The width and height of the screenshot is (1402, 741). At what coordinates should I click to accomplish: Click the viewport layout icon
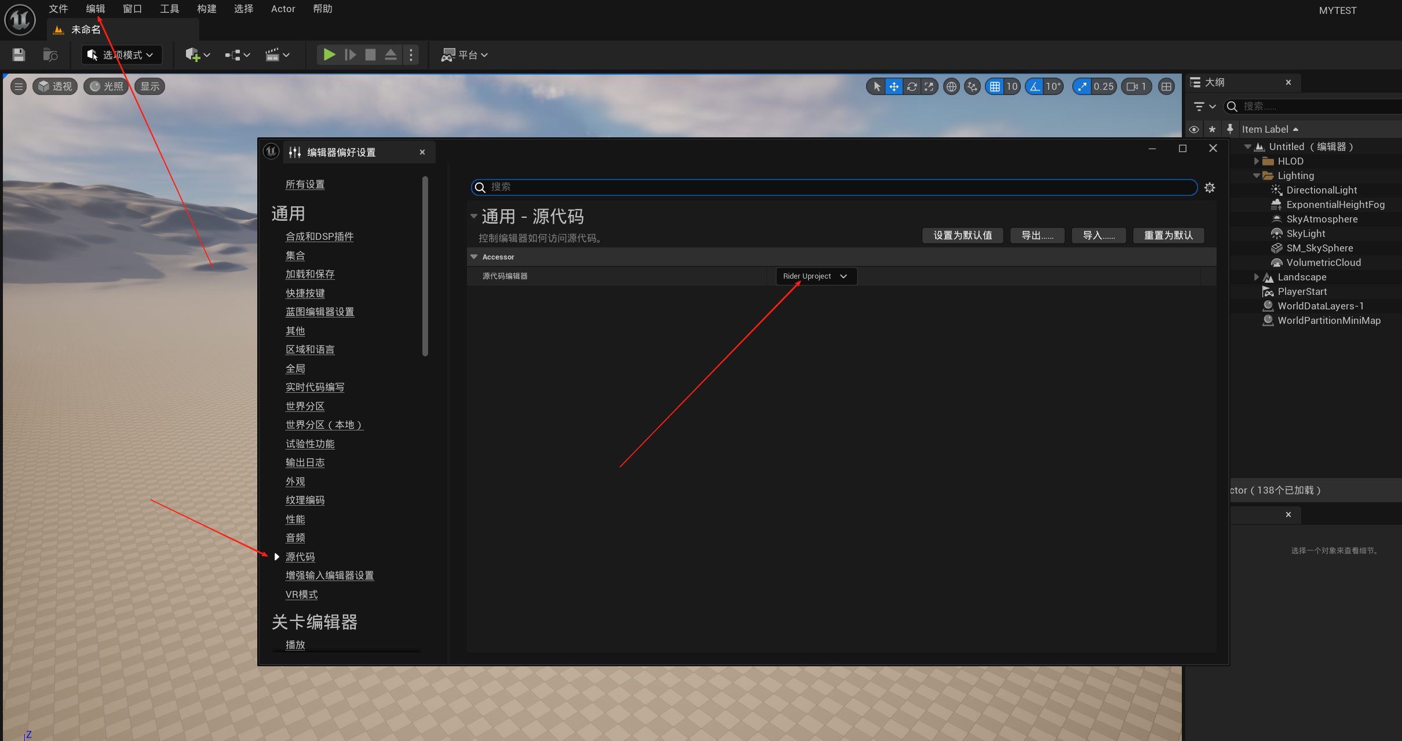(x=1166, y=86)
